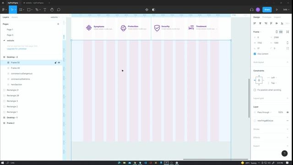Select the Comment tool
The height and width of the screenshot is (165, 293).
tap(59, 10)
